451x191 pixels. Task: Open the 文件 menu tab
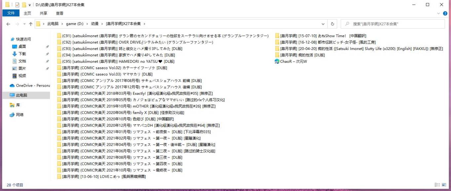(x=11, y=13)
